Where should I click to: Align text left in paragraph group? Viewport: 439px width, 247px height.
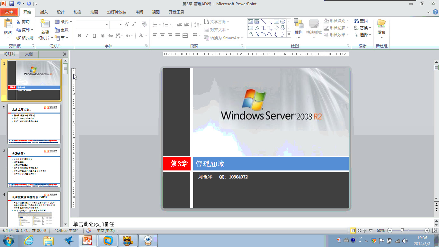tap(155, 35)
